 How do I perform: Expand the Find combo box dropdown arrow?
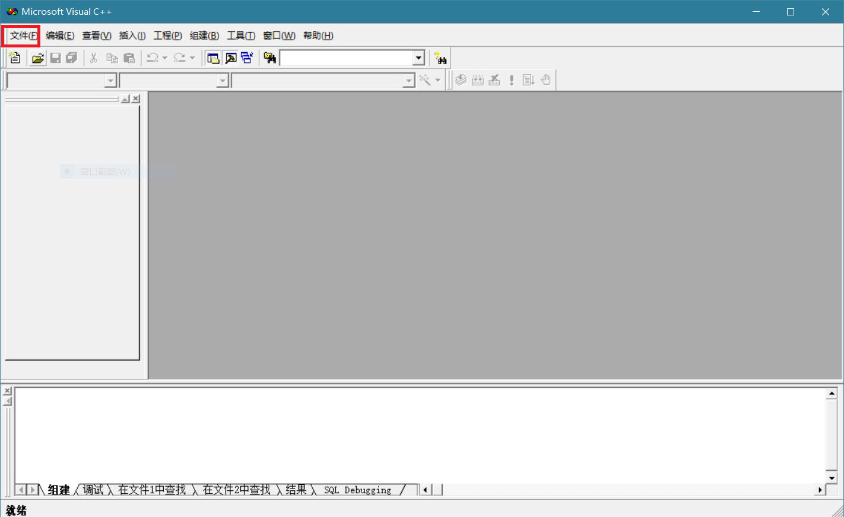pos(418,58)
